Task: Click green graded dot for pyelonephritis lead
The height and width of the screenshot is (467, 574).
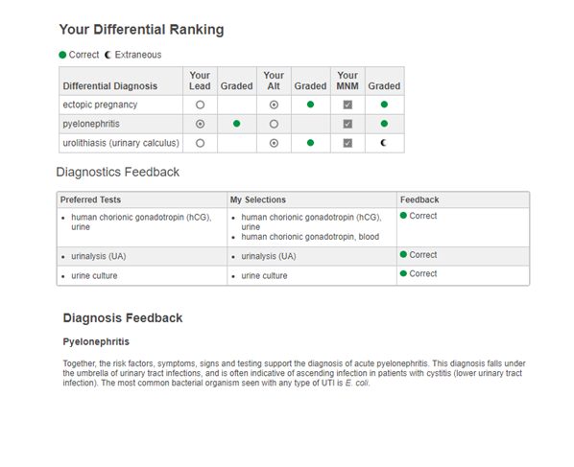Action: click(236, 124)
